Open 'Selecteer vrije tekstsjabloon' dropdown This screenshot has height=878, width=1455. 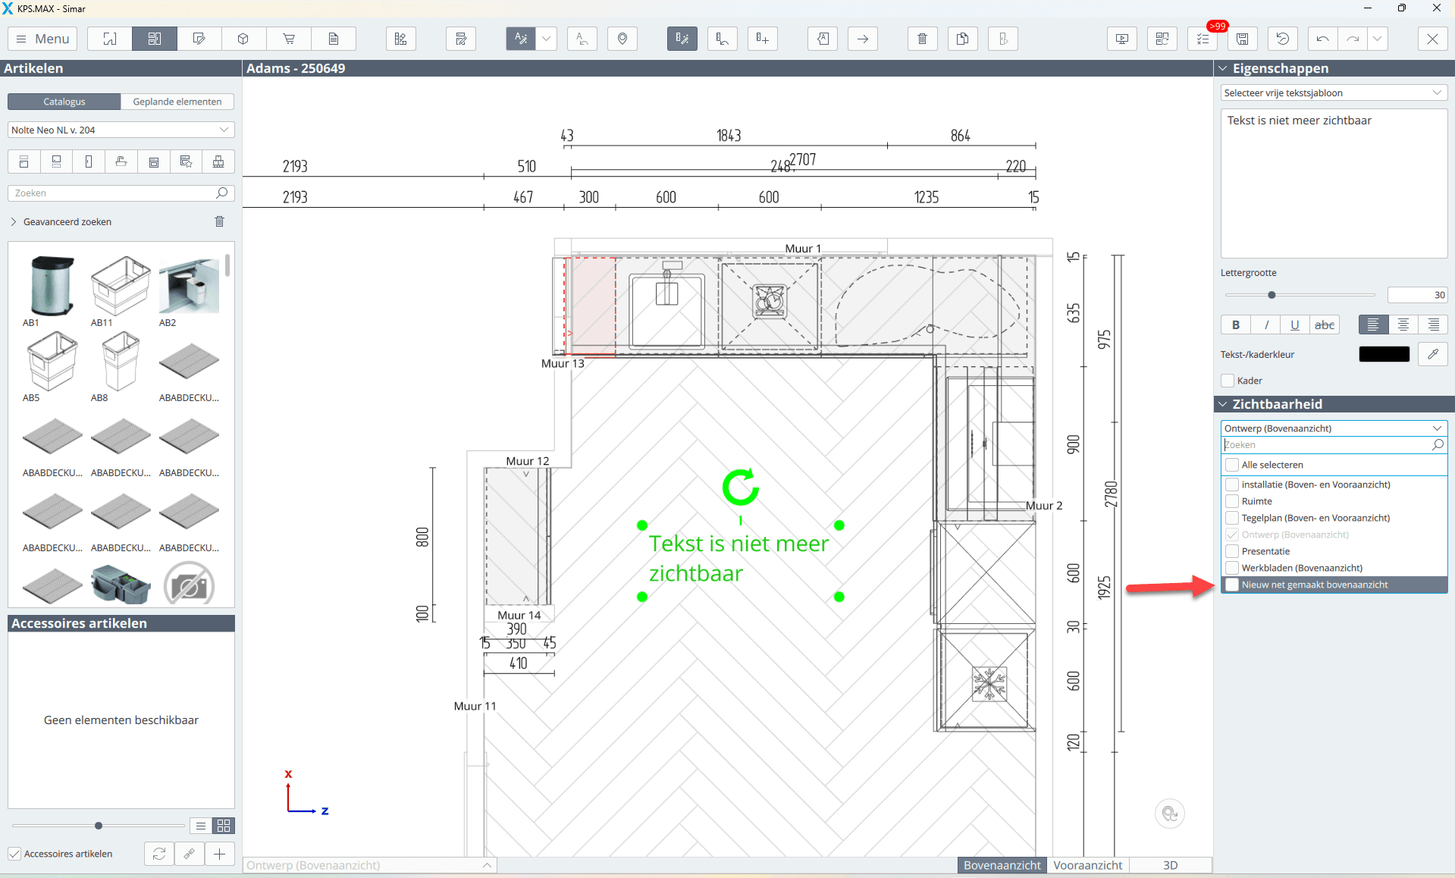click(x=1333, y=93)
